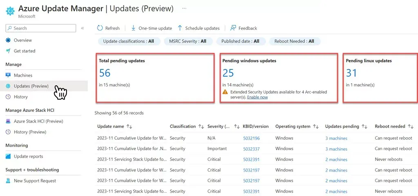This screenshot has height=196, width=418.
Task: Click the Refresh icon in toolbar
Action: tap(100, 28)
